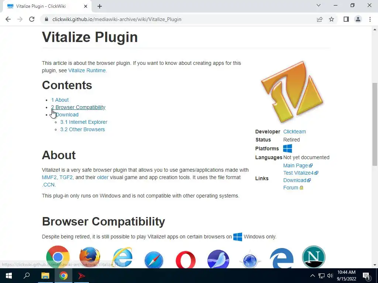Show hidden system tray icons
Viewport: 378px width, 283px height.
pyautogui.click(x=312, y=276)
